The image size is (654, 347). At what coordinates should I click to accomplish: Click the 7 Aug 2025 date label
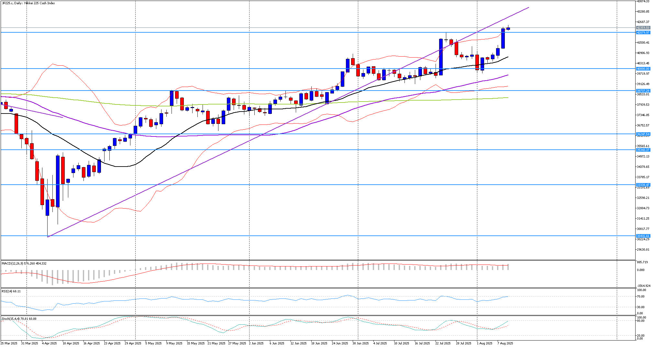(505, 343)
